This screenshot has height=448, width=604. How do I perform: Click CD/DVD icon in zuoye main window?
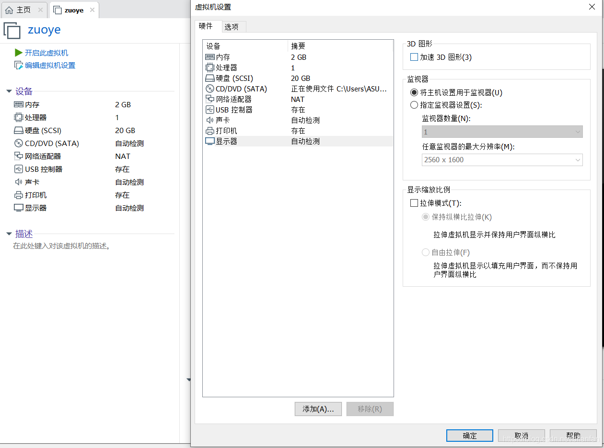point(19,143)
